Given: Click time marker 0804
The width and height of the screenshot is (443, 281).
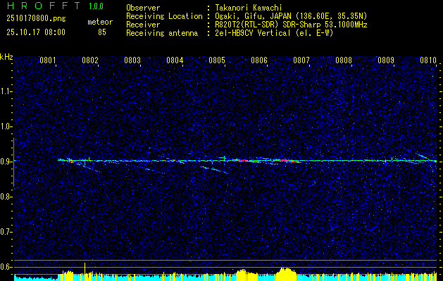Looking at the screenshot, I should [175, 60].
